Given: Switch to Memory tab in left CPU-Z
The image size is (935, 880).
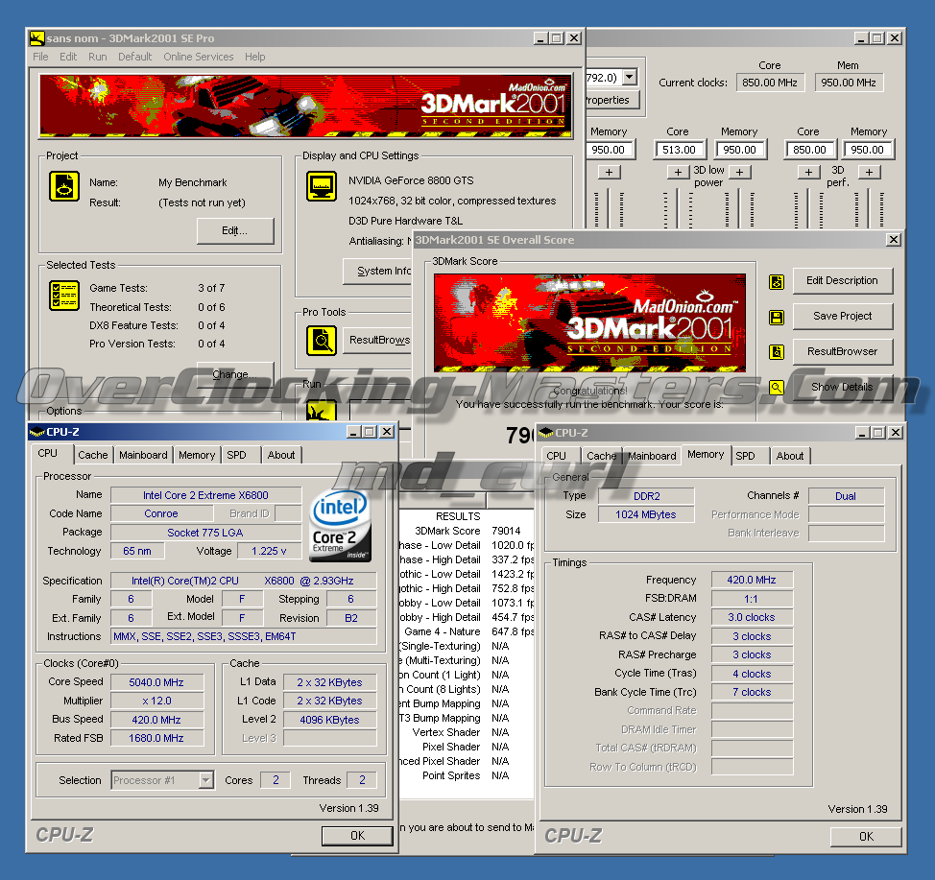Looking at the screenshot, I should [197, 455].
